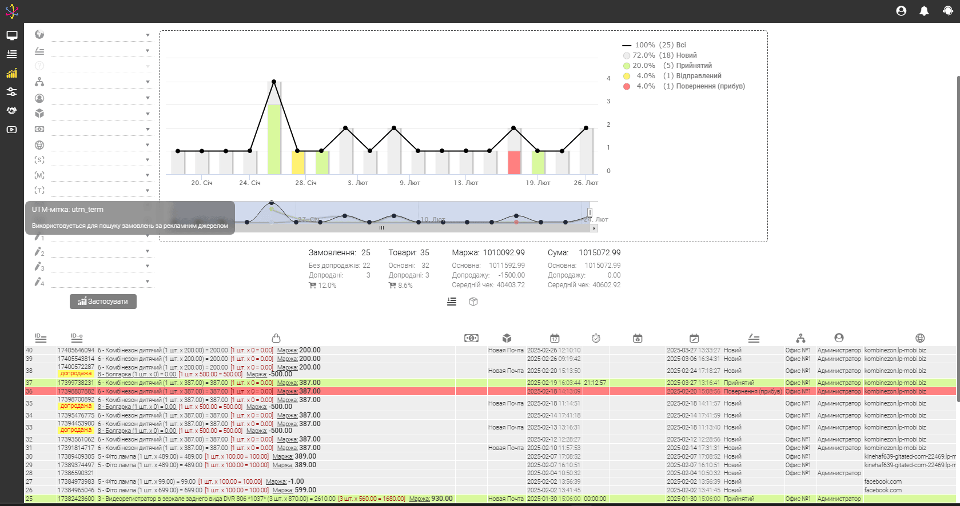This screenshot has width=960, height=506.
Task: Click the notifications bell icon
Action: [924, 11]
